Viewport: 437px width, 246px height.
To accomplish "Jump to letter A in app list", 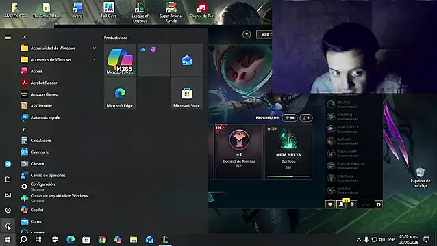I will click(25, 37).
